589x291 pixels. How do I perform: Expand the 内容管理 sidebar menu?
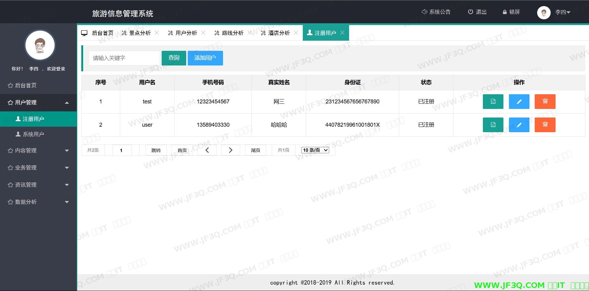[38, 151]
